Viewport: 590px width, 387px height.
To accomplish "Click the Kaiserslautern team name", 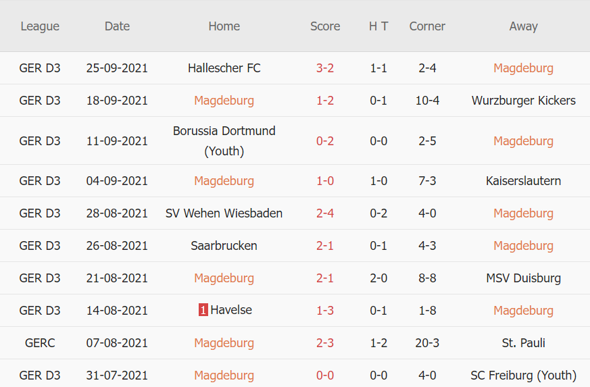I will click(523, 181).
